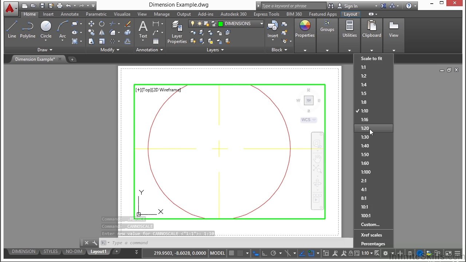This screenshot has width=466, height=262.
Task: Open the WCS coordinate system dropdown
Action: click(309, 120)
